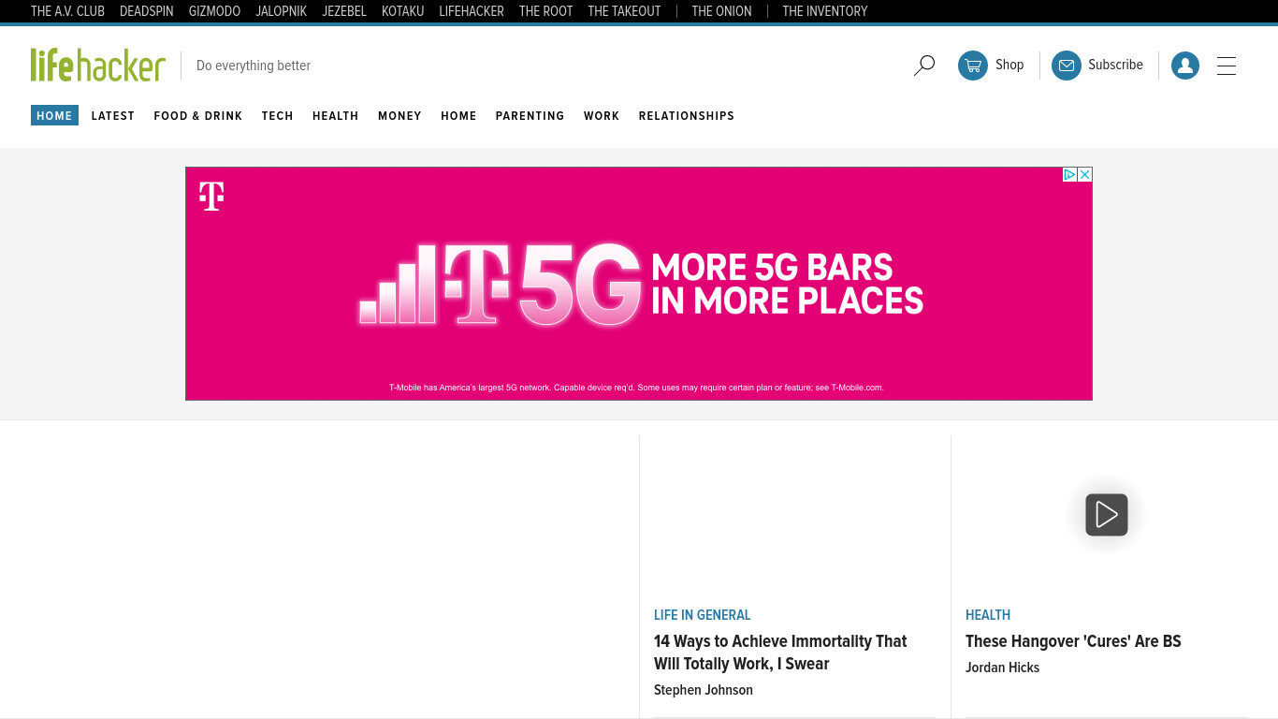Open author Stephen Johnson's page
The width and height of the screenshot is (1278, 719).
pyautogui.click(x=704, y=690)
